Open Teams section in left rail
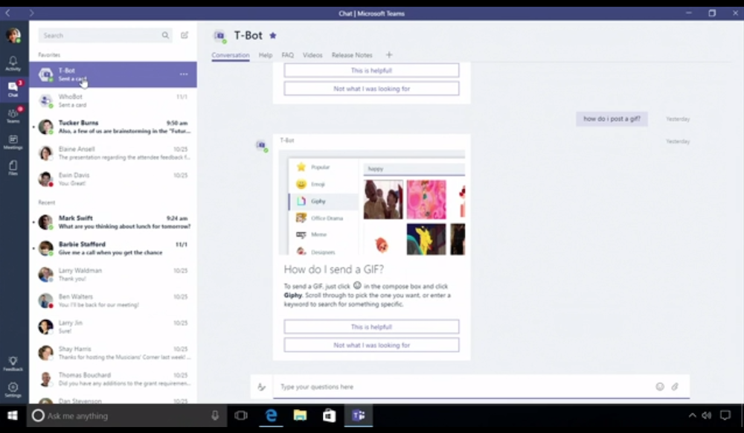 (13, 115)
